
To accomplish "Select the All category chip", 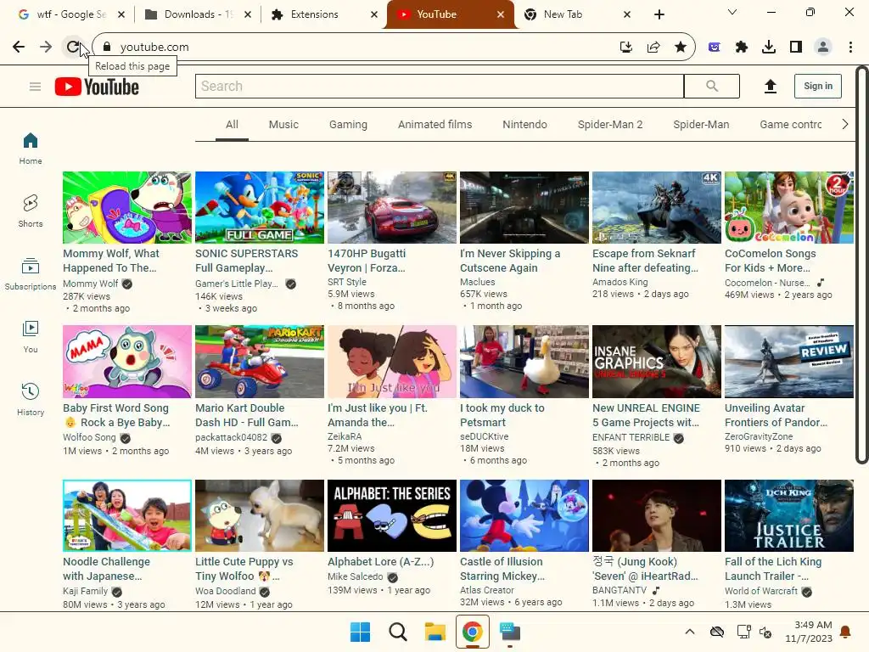I will pos(232,125).
